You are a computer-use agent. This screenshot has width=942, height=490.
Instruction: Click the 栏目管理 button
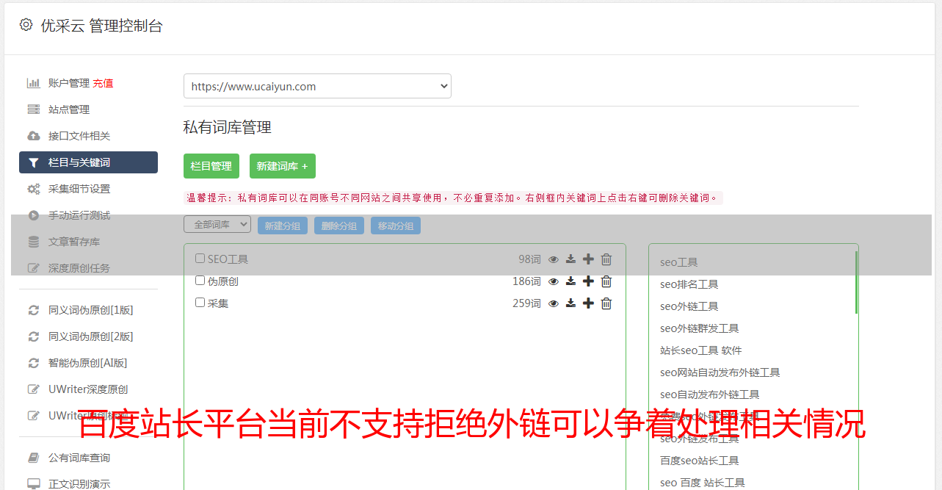tap(211, 166)
